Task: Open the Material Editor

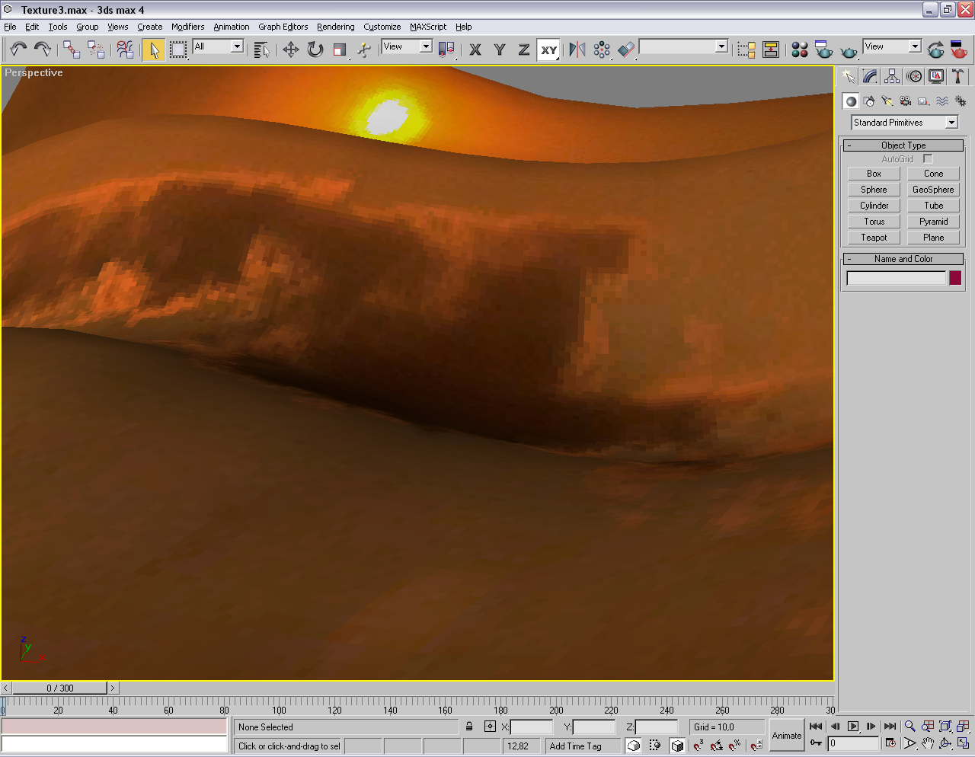Action: 799,50
